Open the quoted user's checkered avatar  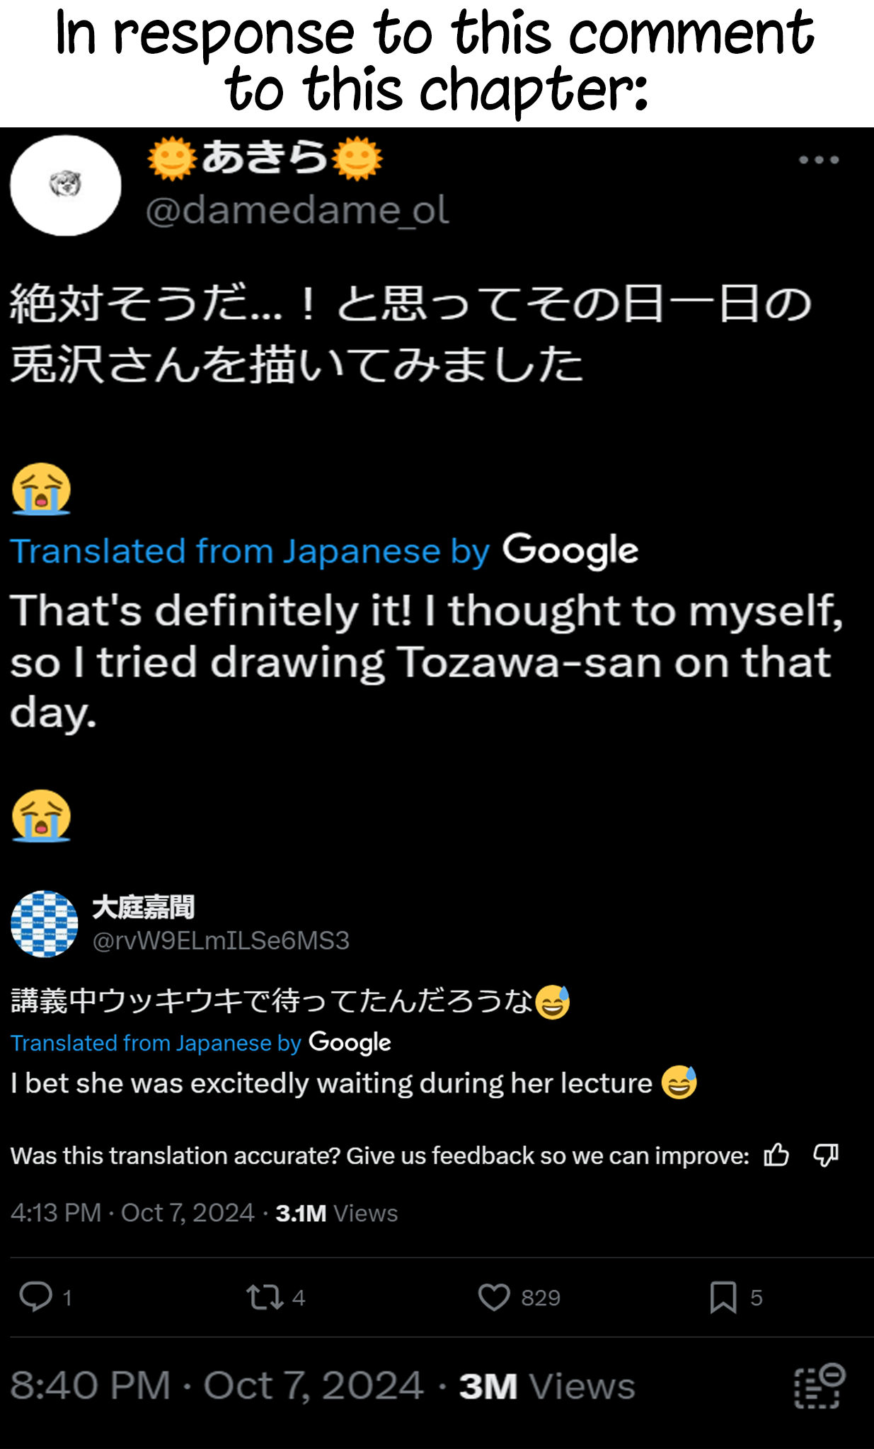(45, 923)
